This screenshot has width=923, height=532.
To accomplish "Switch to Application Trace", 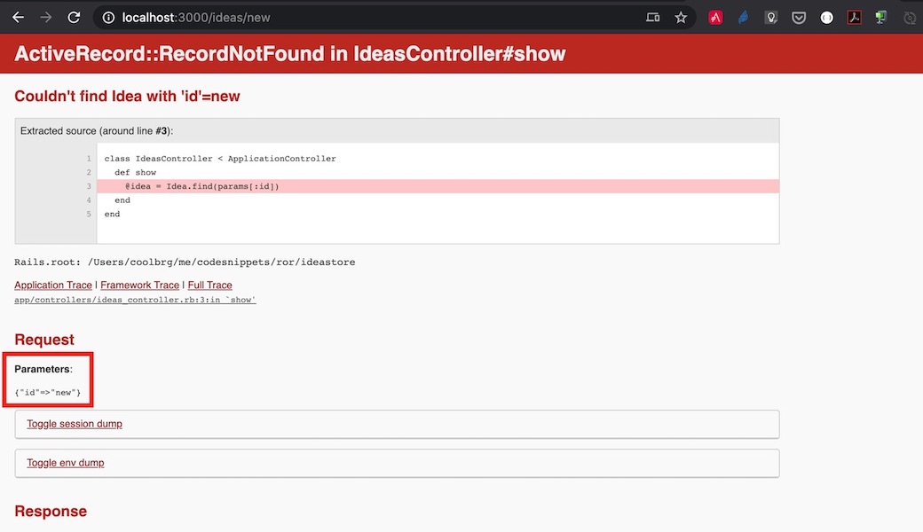I will [53, 286].
